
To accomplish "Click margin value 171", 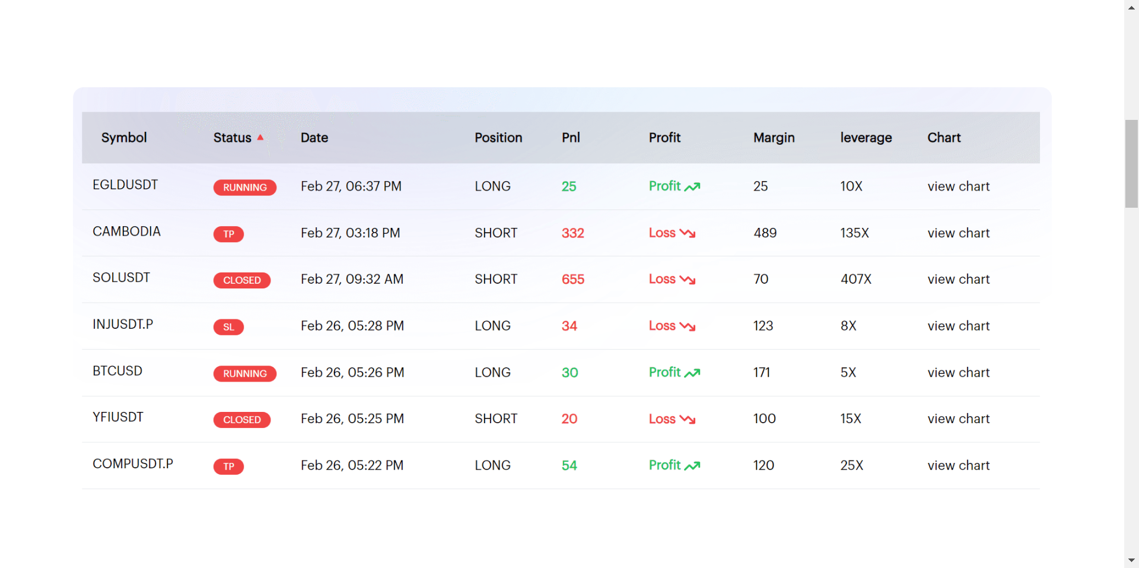I will click(x=762, y=373).
